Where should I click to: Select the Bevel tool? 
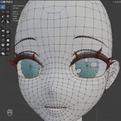[x=3, y=36]
